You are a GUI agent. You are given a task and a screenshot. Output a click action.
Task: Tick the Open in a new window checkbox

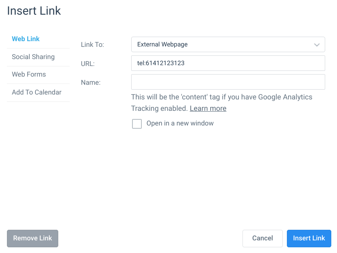pos(137,123)
